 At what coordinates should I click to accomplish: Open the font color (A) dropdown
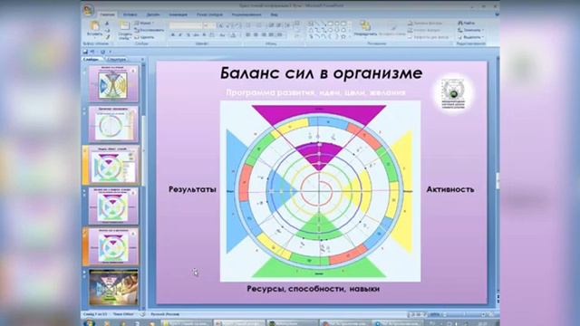(234, 35)
